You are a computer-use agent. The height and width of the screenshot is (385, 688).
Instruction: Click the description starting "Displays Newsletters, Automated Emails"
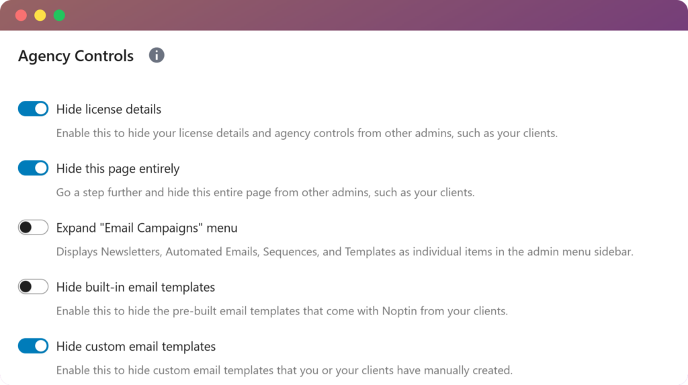pos(345,252)
